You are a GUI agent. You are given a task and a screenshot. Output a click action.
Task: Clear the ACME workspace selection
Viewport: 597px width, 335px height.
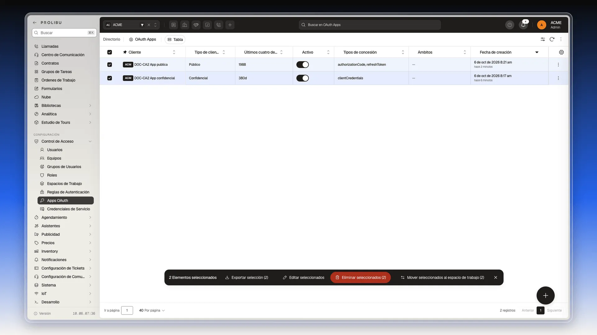pos(149,25)
